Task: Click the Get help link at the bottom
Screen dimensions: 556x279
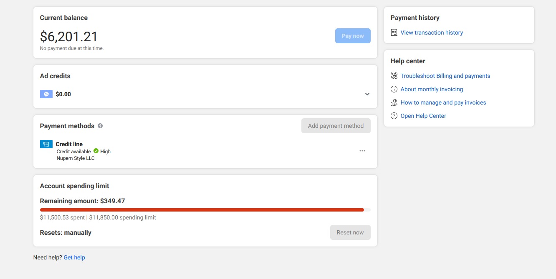Action: click(x=74, y=257)
